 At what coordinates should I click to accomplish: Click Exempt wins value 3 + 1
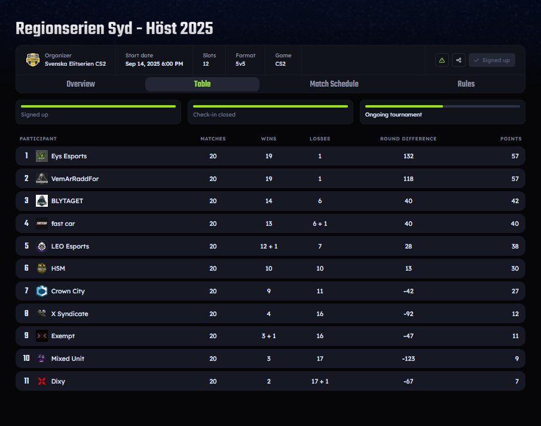pos(268,336)
